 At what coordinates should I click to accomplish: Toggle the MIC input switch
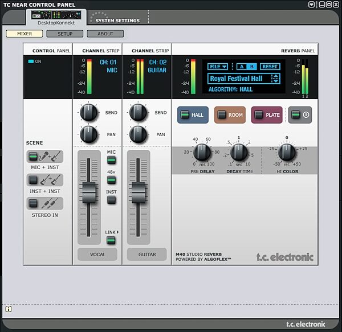tap(111, 161)
